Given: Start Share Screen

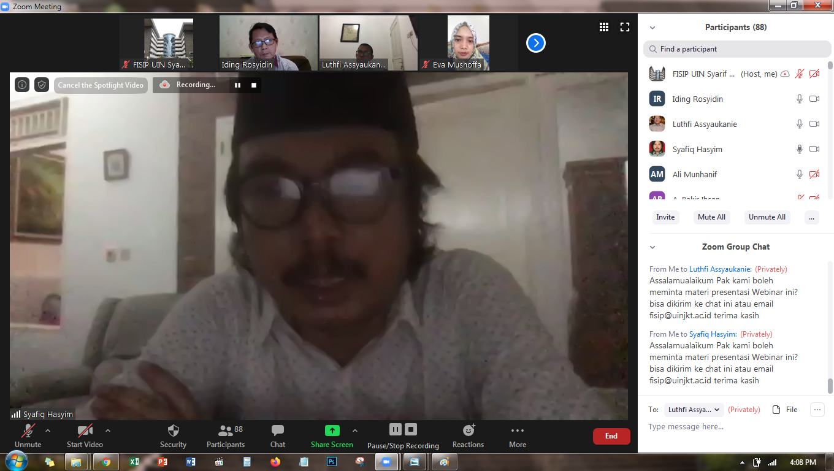Looking at the screenshot, I should [x=331, y=435].
